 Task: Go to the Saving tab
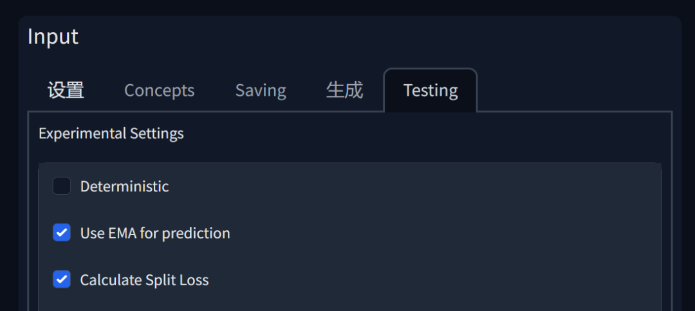[261, 91]
